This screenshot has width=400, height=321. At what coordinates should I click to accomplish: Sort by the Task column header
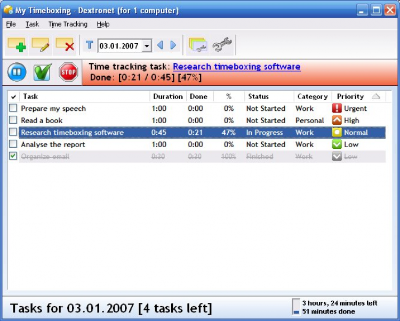click(x=84, y=97)
